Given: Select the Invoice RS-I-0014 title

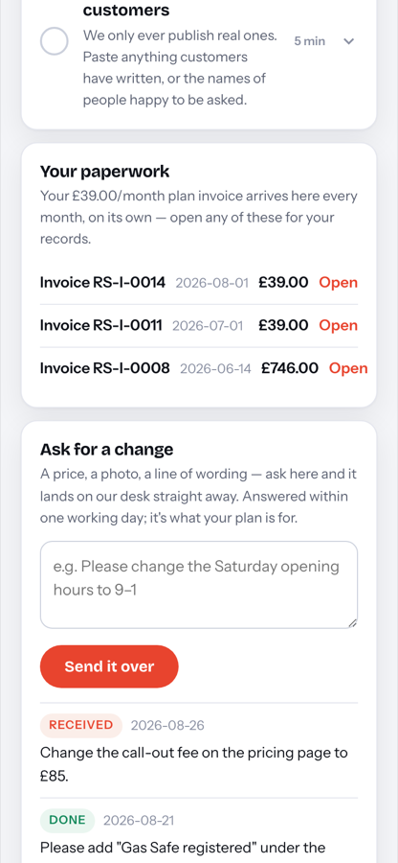Looking at the screenshot, I should (x=102, y=283).
